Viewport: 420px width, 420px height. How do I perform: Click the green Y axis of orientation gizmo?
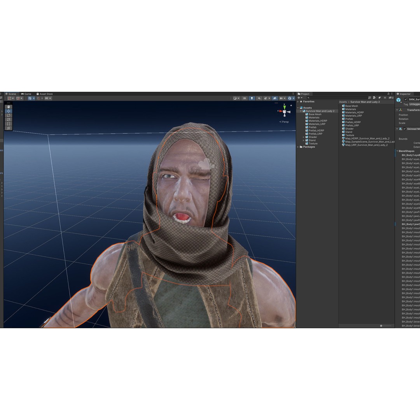[284, 107]
